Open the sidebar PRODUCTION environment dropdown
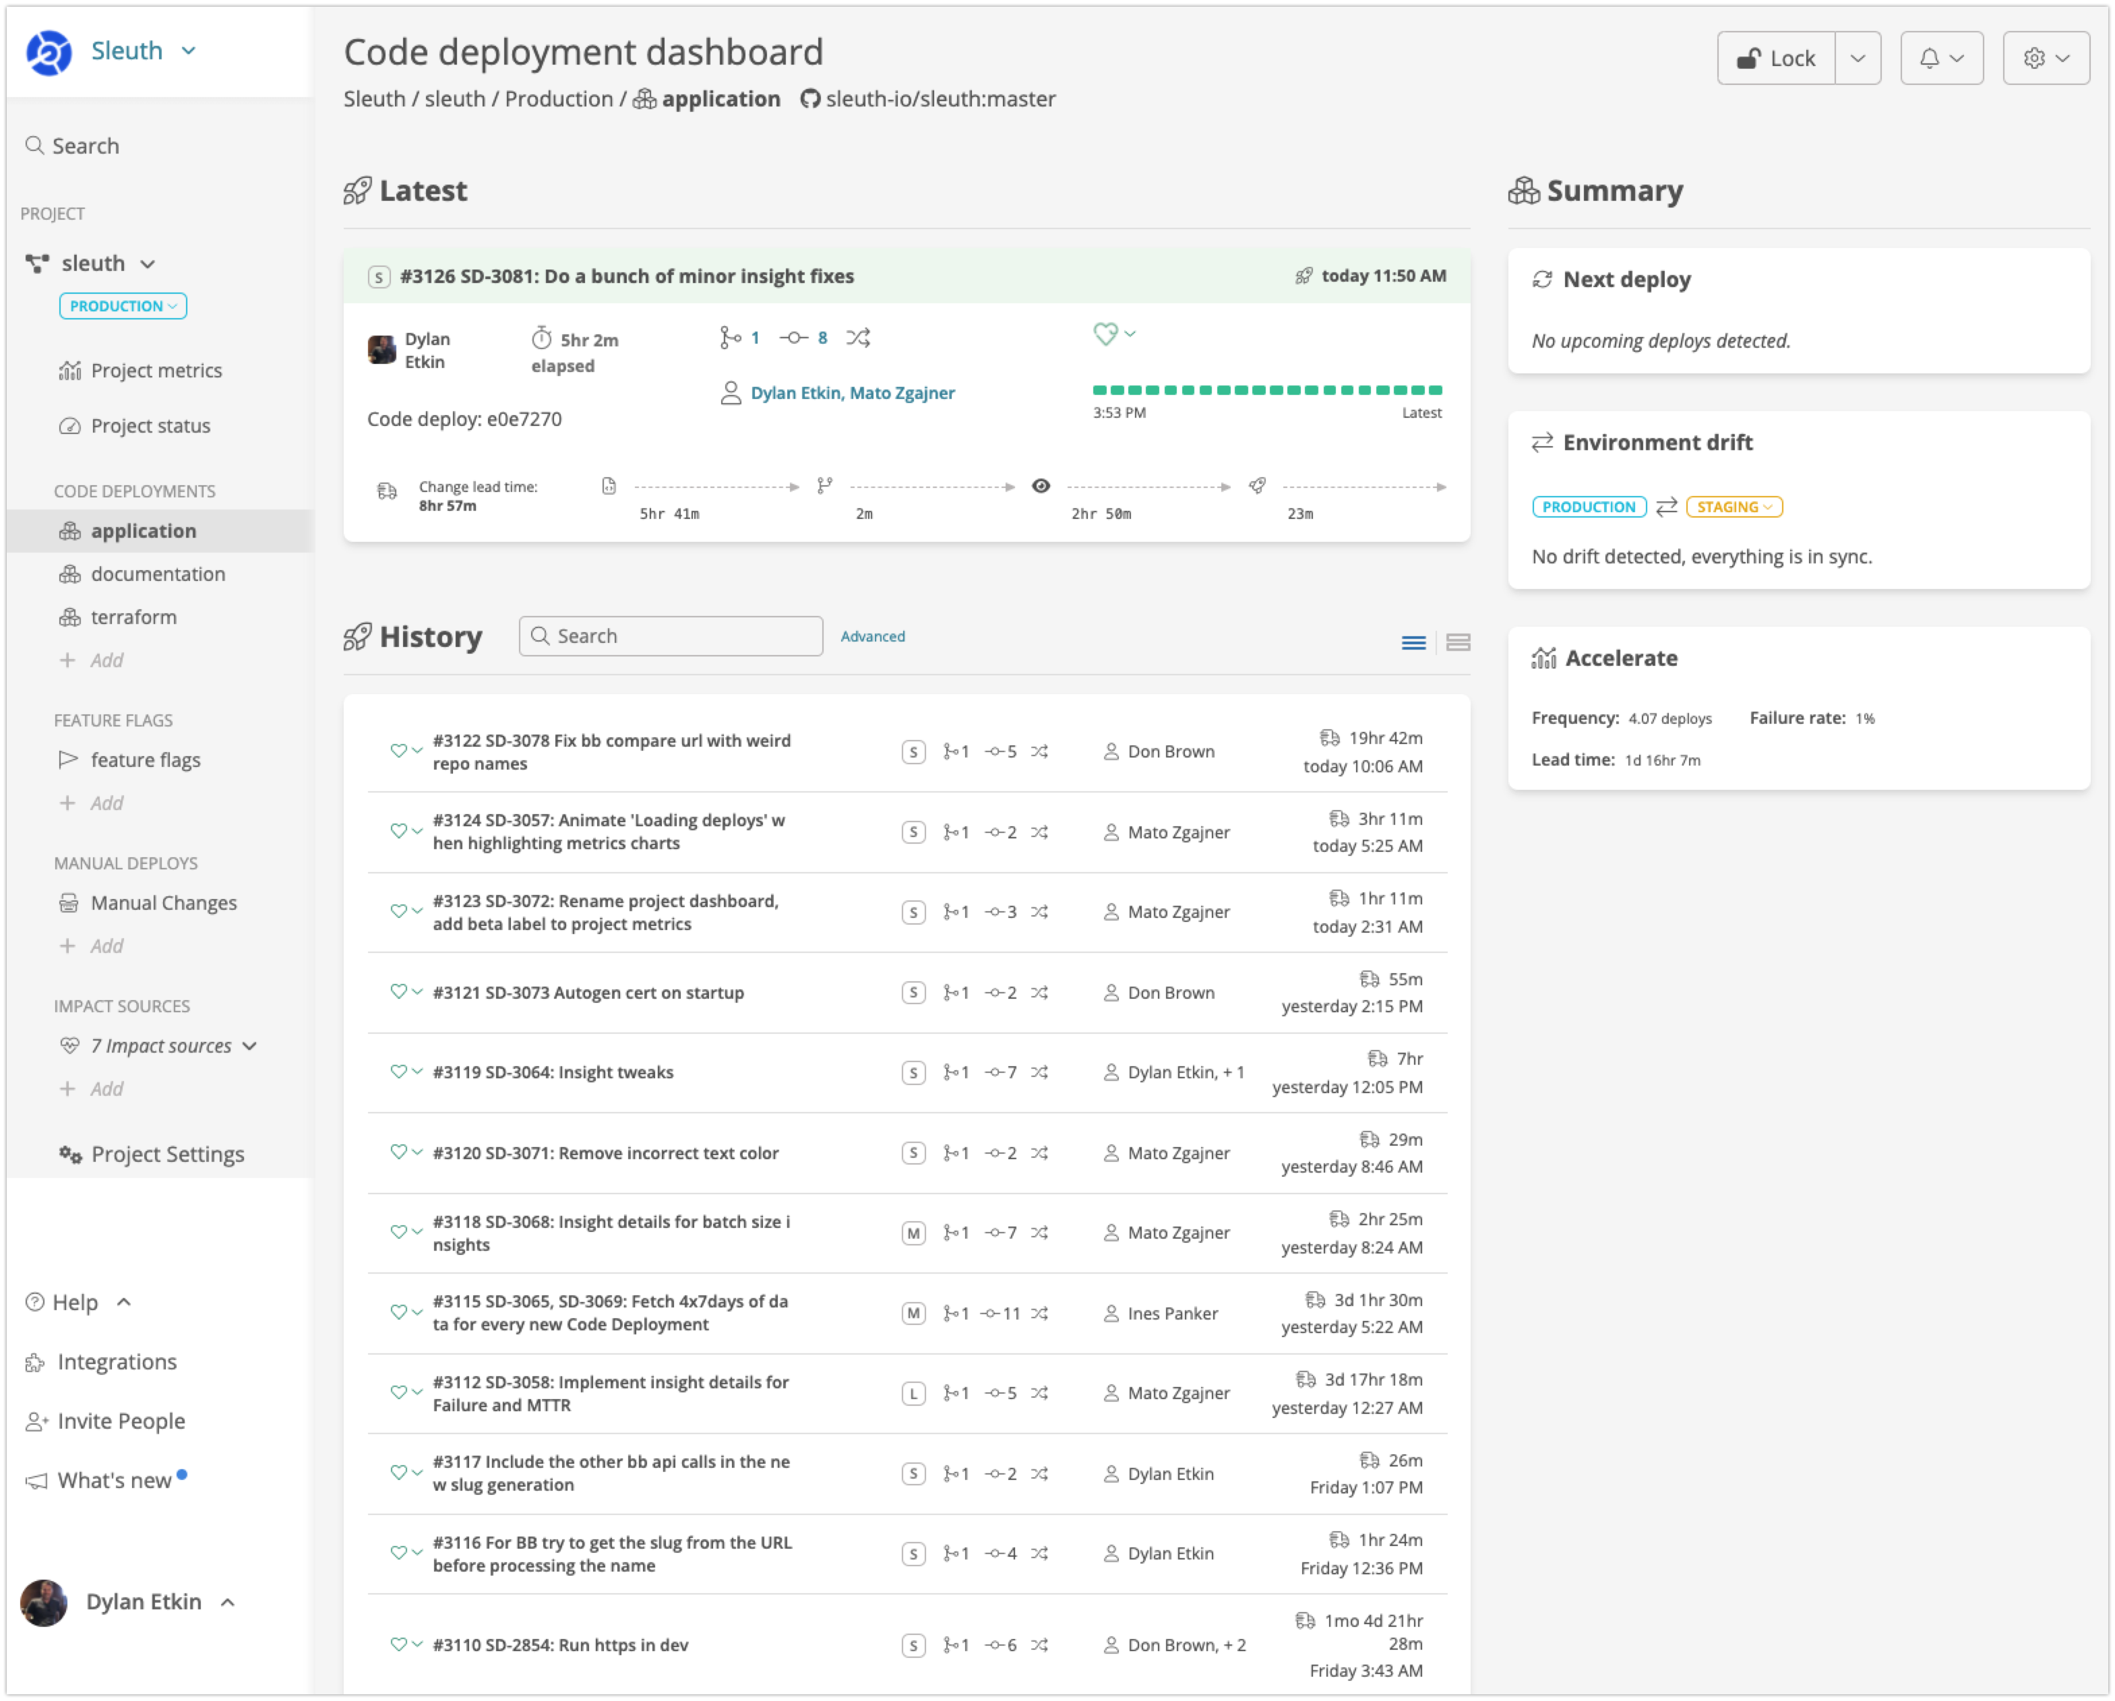Screen dimensions: 2115x1701 (x=123, y=306)
